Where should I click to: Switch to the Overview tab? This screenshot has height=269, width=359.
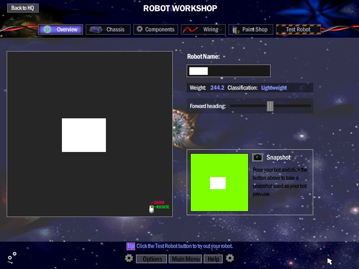click(61, 29)
